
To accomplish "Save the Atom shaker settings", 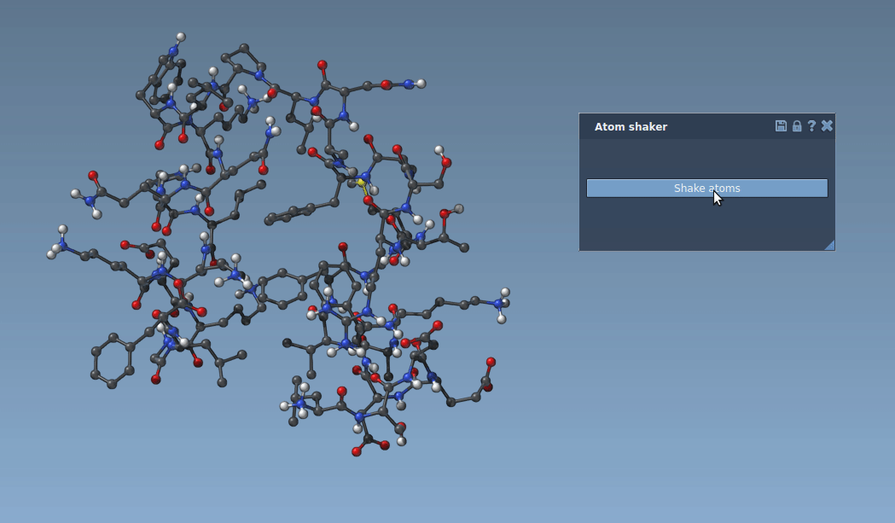I will pos(780,125).
